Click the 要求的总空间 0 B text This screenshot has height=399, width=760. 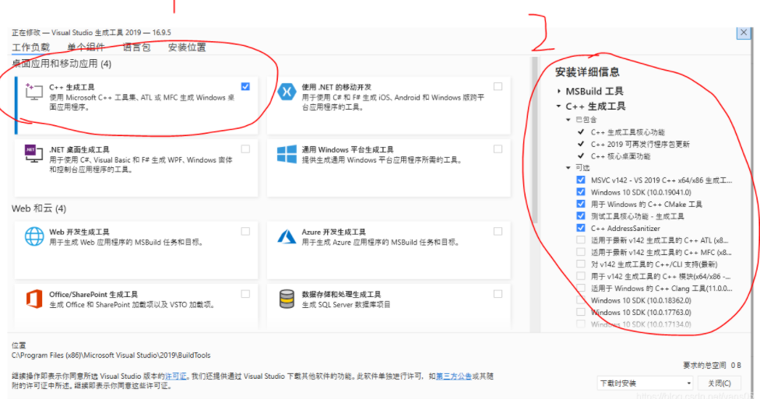click(x=712, y=365)
